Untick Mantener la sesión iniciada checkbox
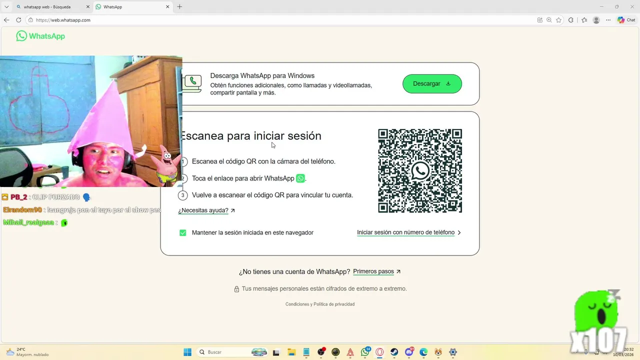Image resolution: width=640 pixels, height=360 pixels. (182, 232)
